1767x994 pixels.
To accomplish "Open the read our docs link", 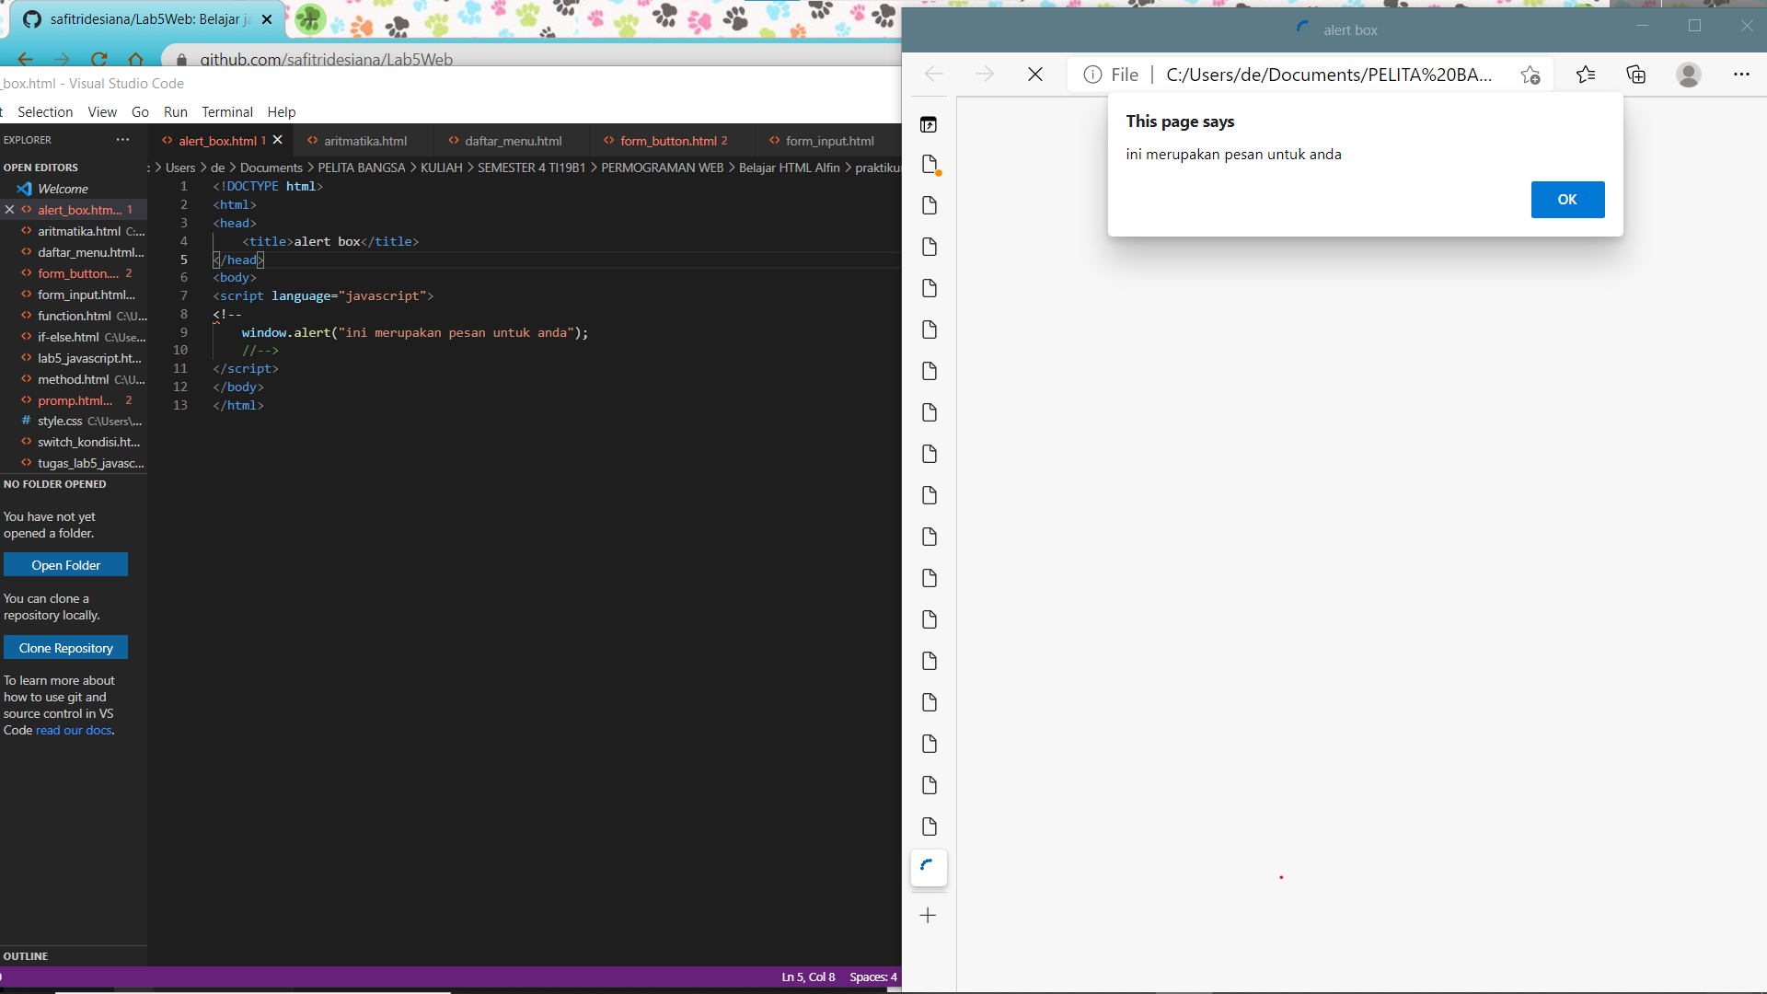I will [x=74, y=730].
